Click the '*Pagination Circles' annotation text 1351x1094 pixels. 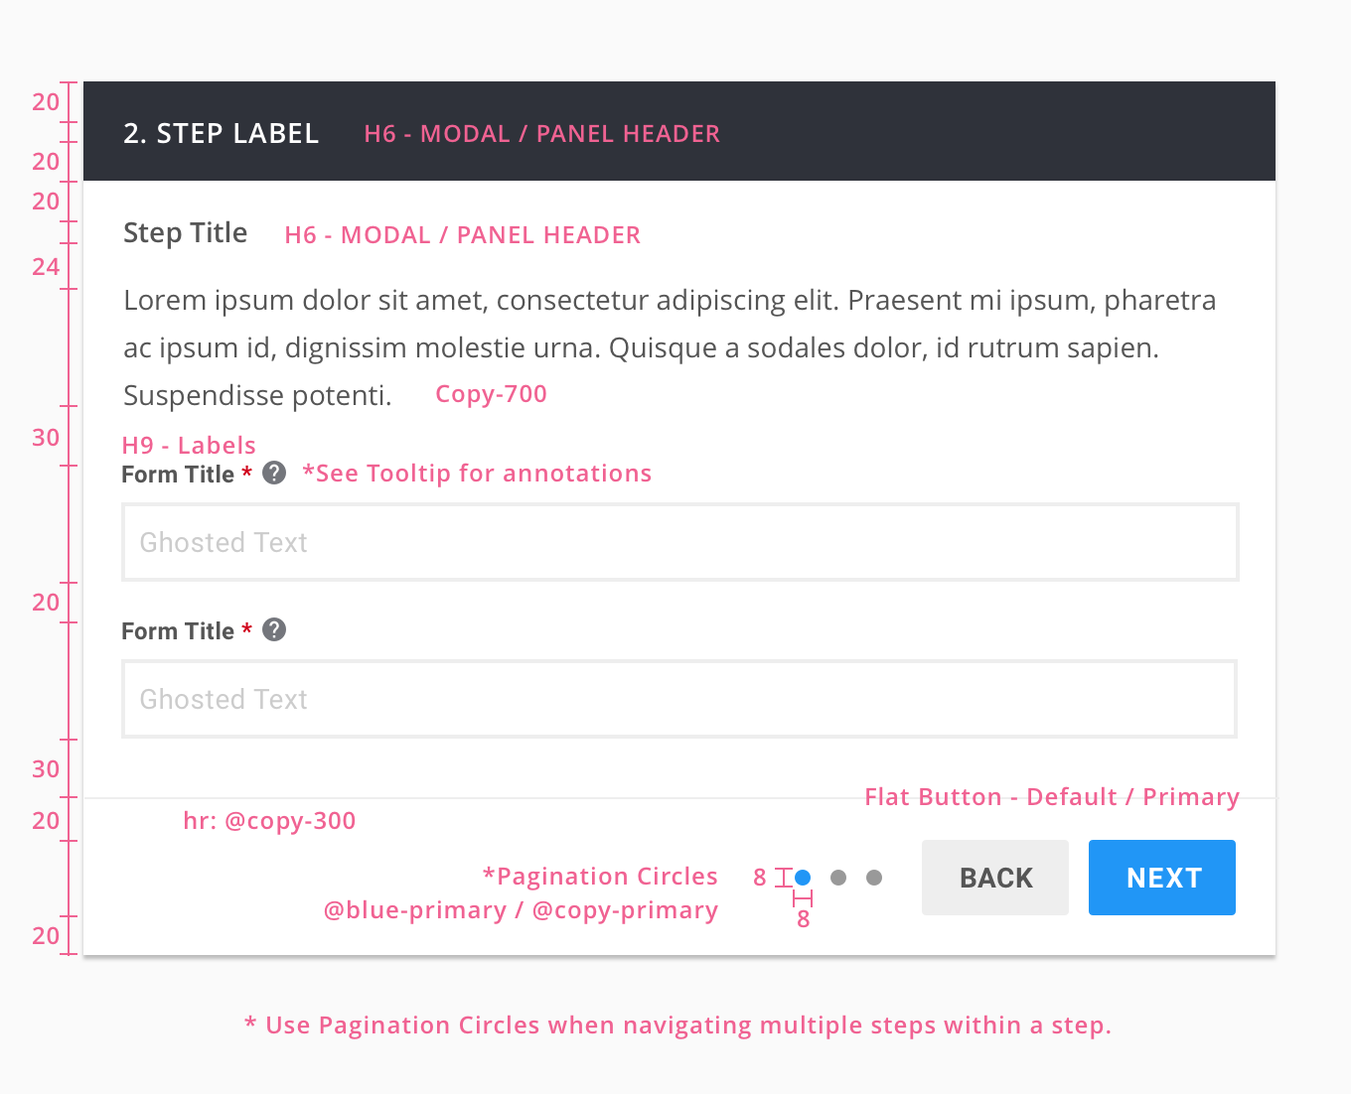click(600, 877)
